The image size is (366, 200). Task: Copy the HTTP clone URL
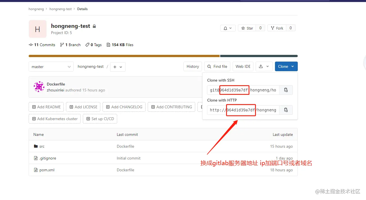pyautogui.click(x=286, y=110)
